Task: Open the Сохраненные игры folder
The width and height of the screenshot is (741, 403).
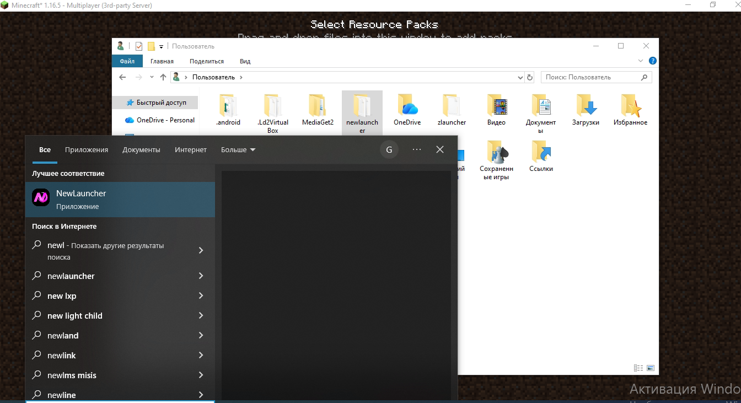Action: pos(496,160)
